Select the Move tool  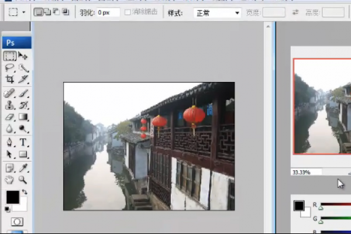point(23,56)
